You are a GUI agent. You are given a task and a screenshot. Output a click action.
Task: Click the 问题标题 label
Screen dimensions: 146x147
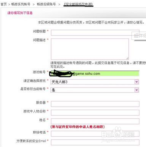pos(39,31)
